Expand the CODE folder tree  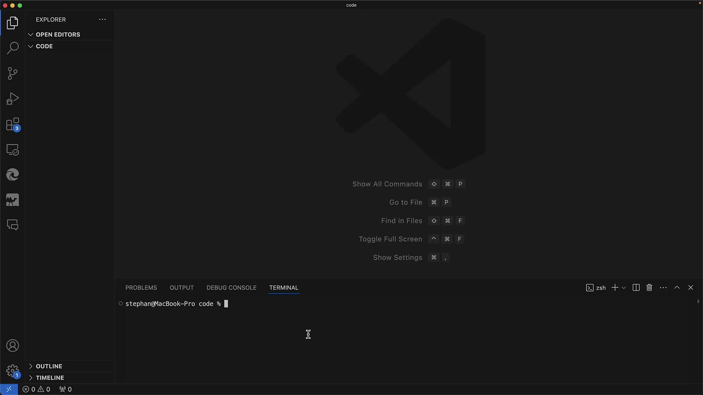point(30,46)
